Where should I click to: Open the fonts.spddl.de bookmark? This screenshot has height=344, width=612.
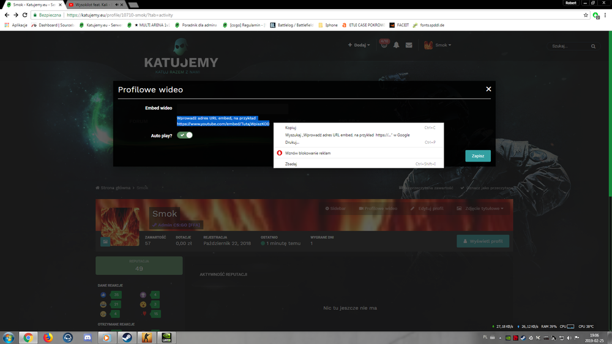pyautogui.click(x=428, y=25)
